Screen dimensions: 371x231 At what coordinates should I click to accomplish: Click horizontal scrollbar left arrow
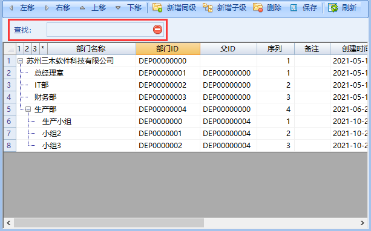click(8, 223)
